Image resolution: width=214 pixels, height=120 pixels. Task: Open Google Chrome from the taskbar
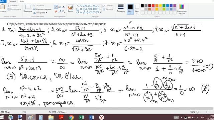71,117
